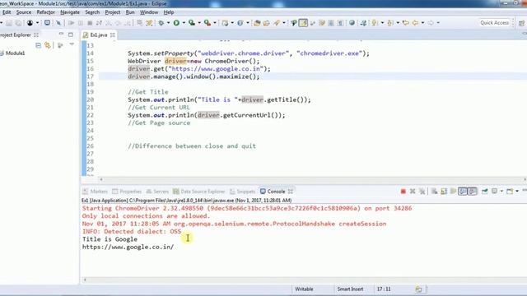Click the Open Type icon in toolbar

click(x=257, y=23)
